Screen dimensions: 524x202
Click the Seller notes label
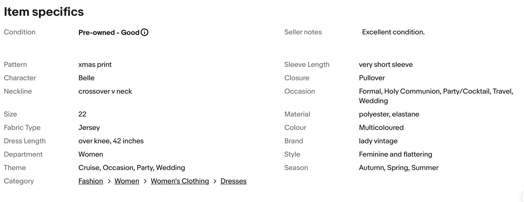[x=303, y=32]
